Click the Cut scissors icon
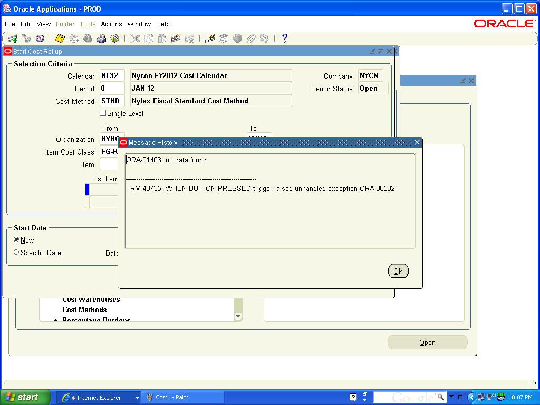 135,38
